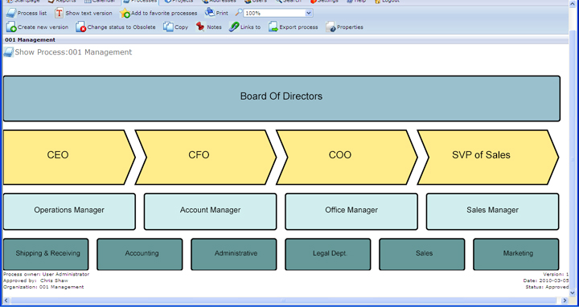This screenshot has height=307, width=579.
Task: Select the Board Of Directors box
Action: 281,99
